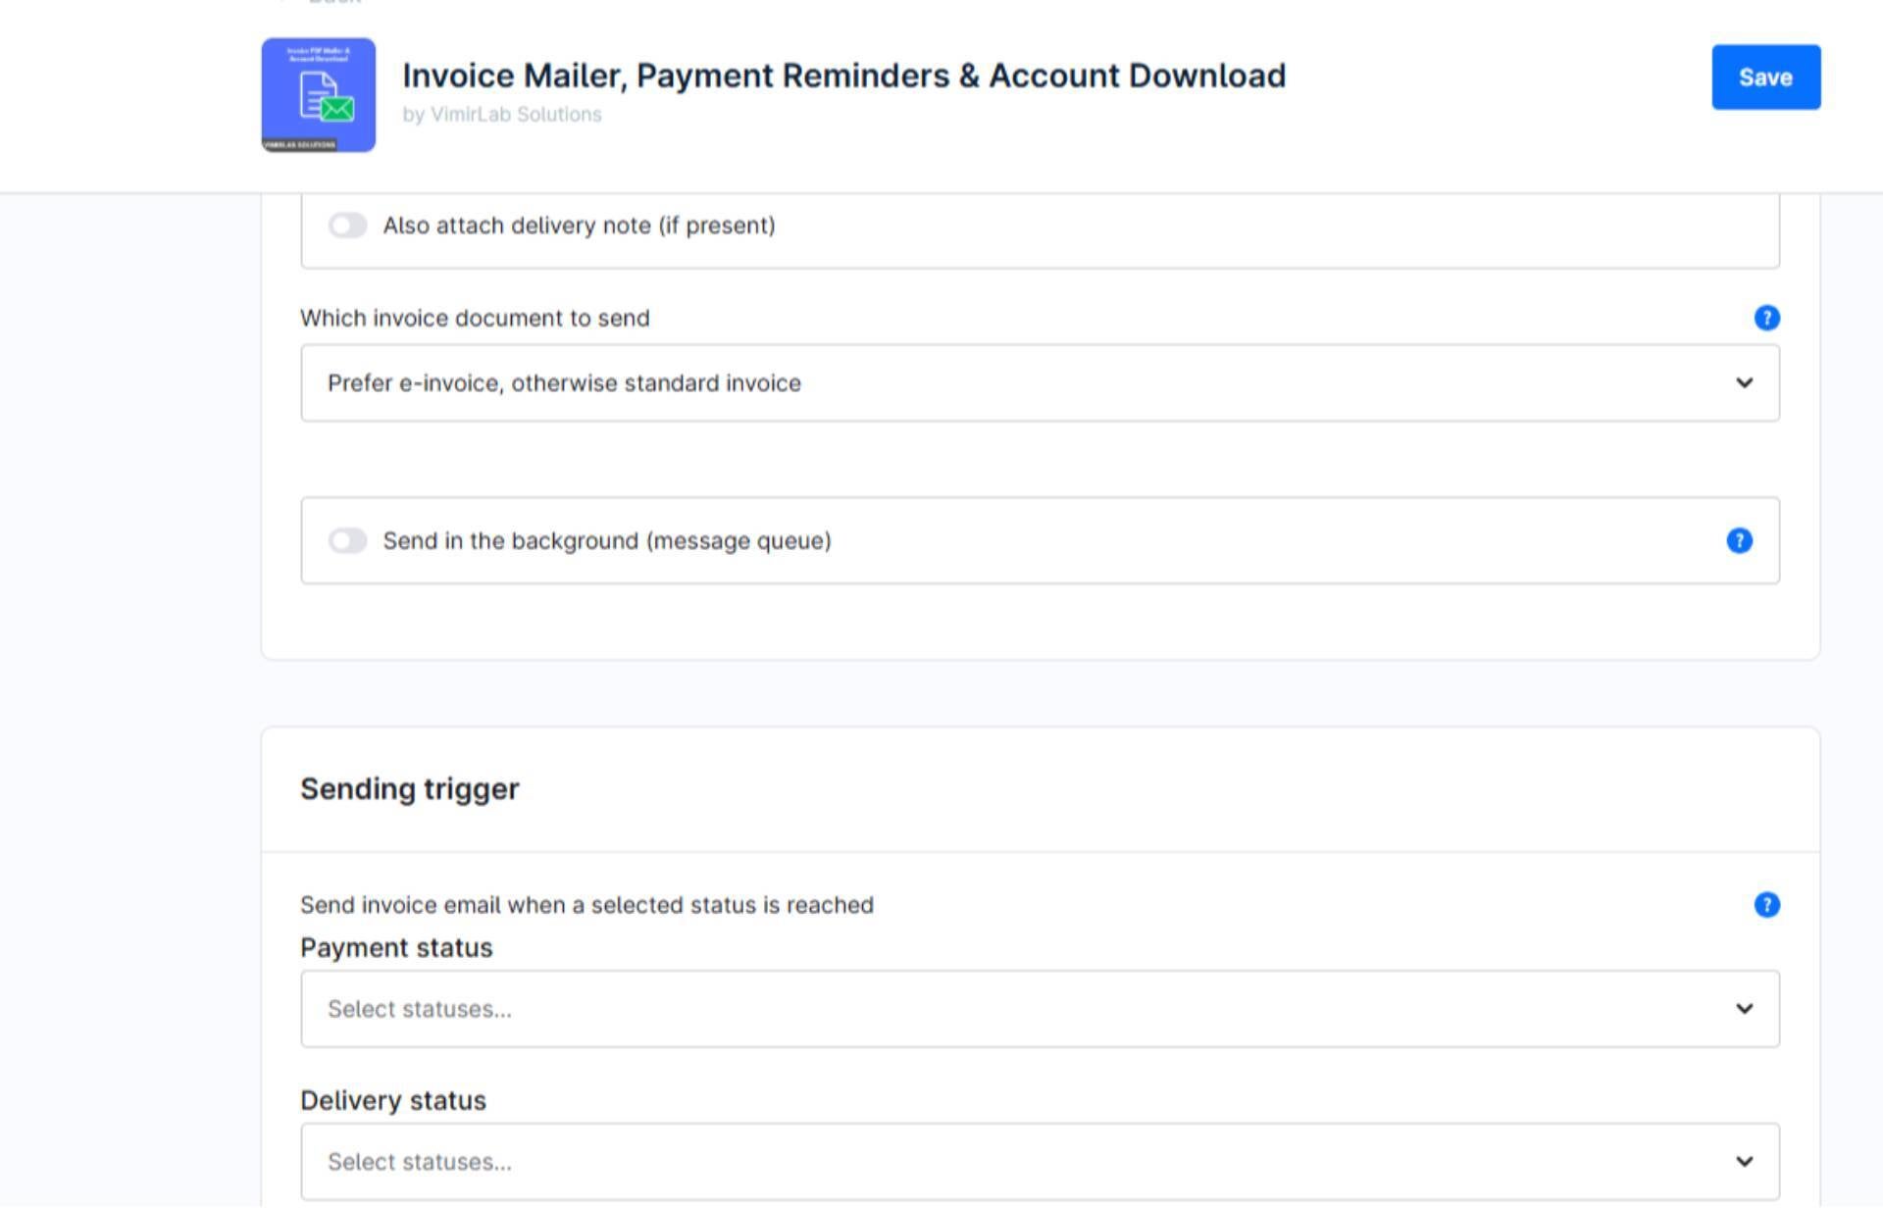Click the 'Sending trigger' section heading
Viewport: 1883px width, 1208px height.
(410, 789)
